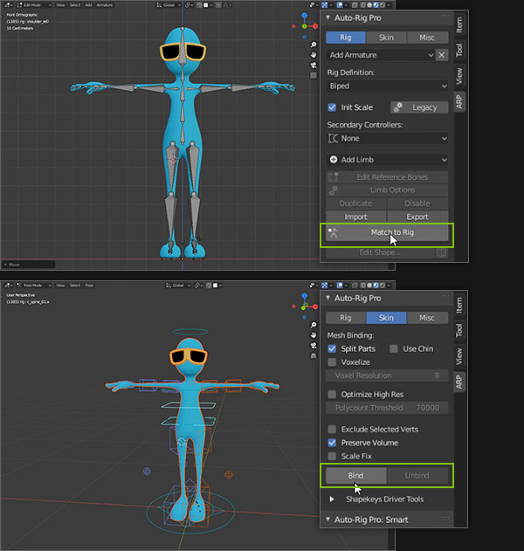Open the Biped rig definition dropdown
The image size is (524, 551).
(x=387, y=86)
